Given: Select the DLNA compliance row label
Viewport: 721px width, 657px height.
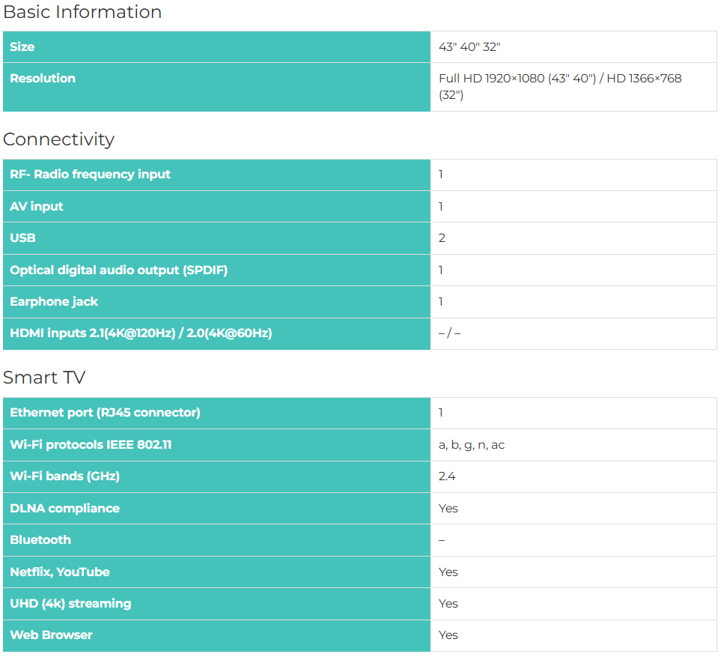Looking at the screenshot, I should point(64,508).
